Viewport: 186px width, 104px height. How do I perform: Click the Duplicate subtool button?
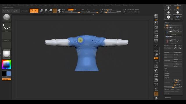pyautogui.click(x=168, y=61)
